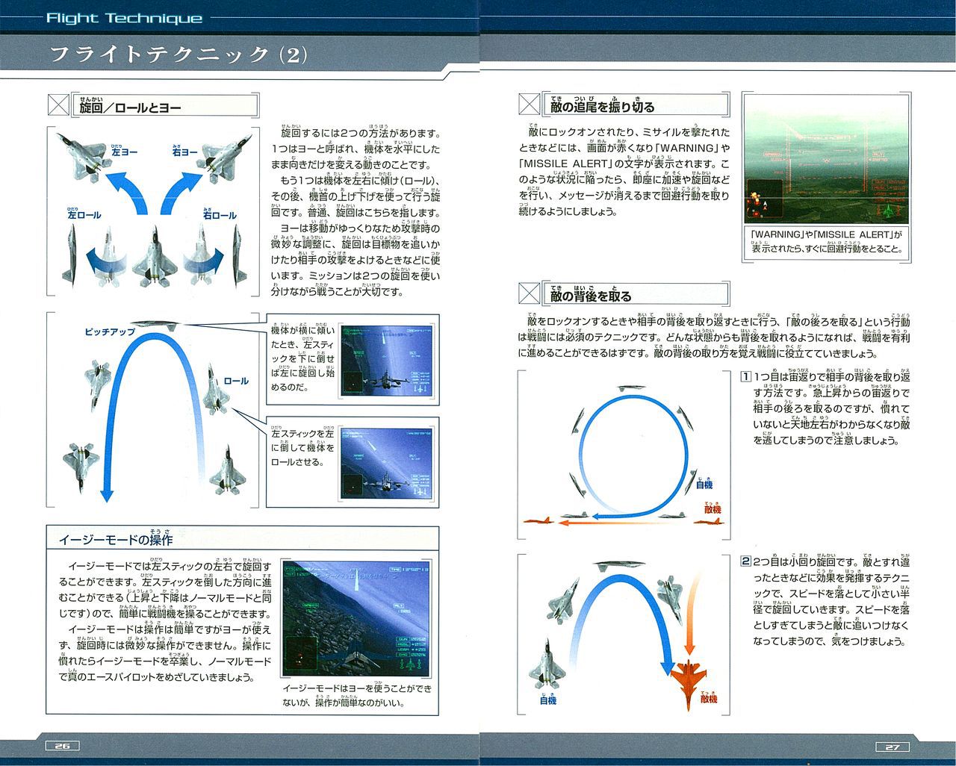956x766 pixels.
Task: Click the caption イージーモードはヨーを使うことができ
Action: 356,695
